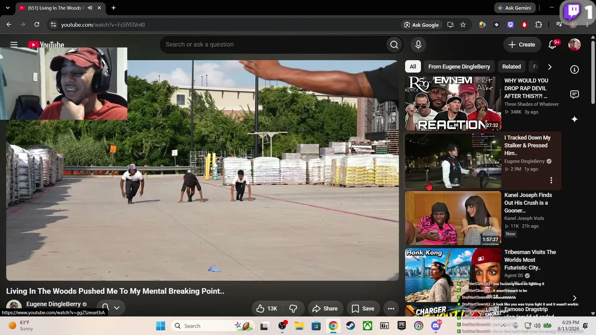Viewport: 596px width, 335px height.
Task: Open 7-Zip from the taskbar
Action: (x=385, y=326)
